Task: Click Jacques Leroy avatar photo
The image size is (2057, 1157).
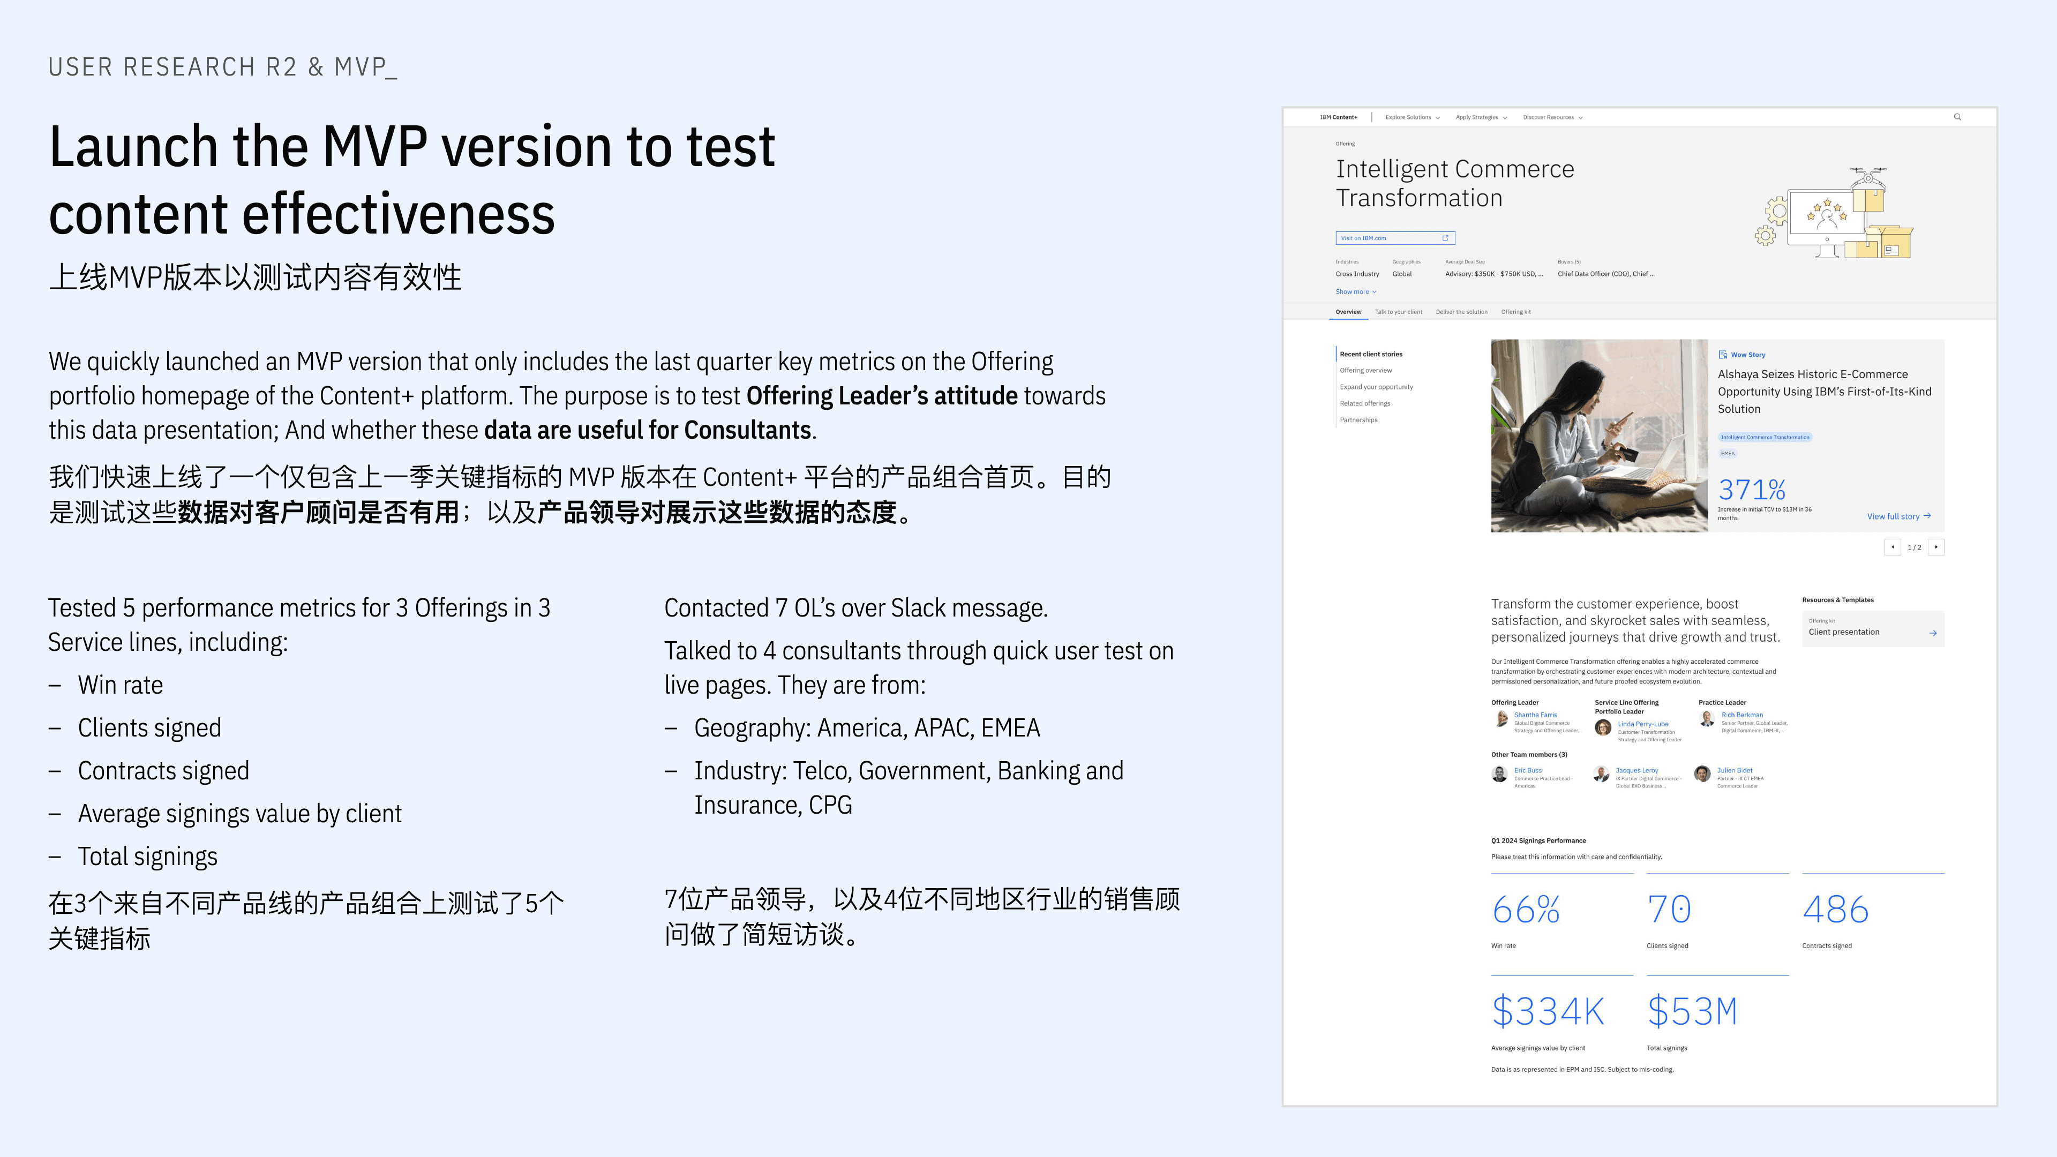Action: point(1601,773)
